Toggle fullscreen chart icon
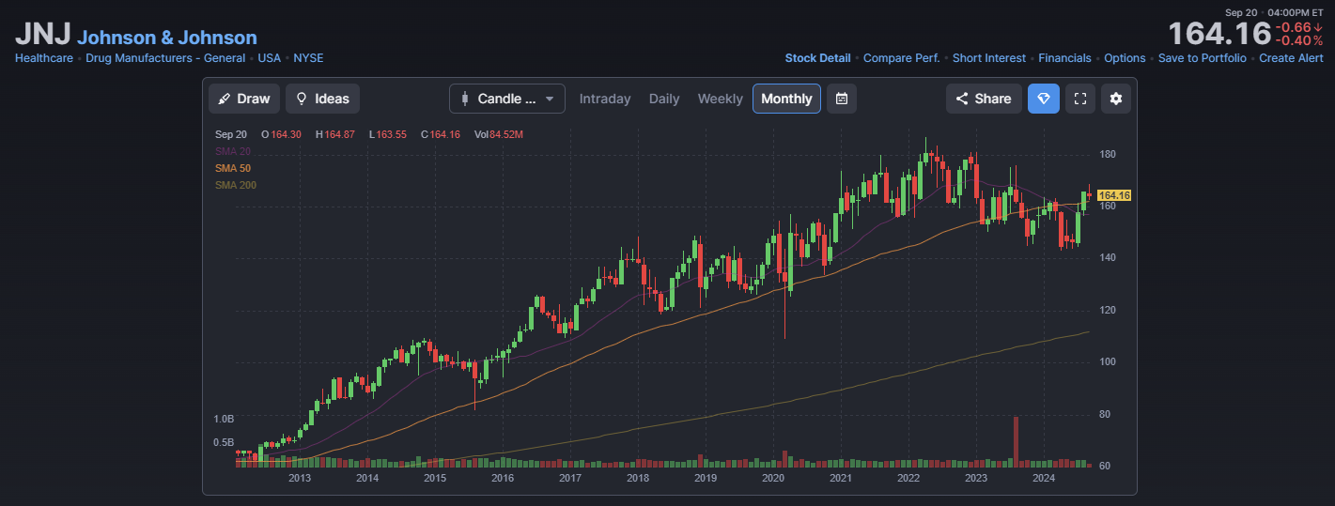The width and height of the screenshot is (1335, 506). pos(1080,99)
